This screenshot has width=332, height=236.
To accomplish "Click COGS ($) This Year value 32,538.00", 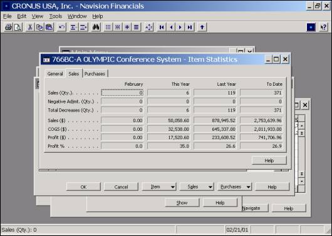I will [169, 129].
